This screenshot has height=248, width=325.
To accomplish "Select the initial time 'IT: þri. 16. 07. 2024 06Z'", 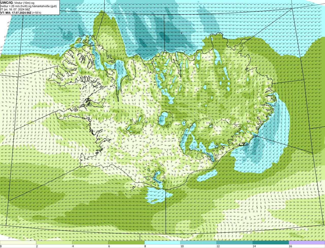I will (15, 9).
